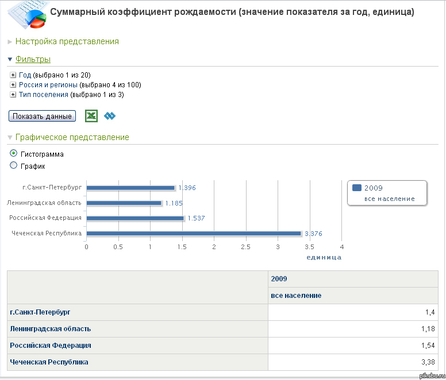The width and height of the screenshot is (446, 380).
Task: Click the 2009 legend color swatch
Action: (x=356, y=188)
